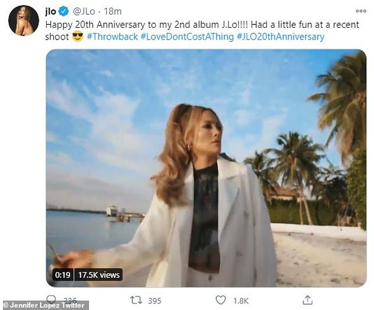Click the share upload arrow icon

click(x=307, y=300)
